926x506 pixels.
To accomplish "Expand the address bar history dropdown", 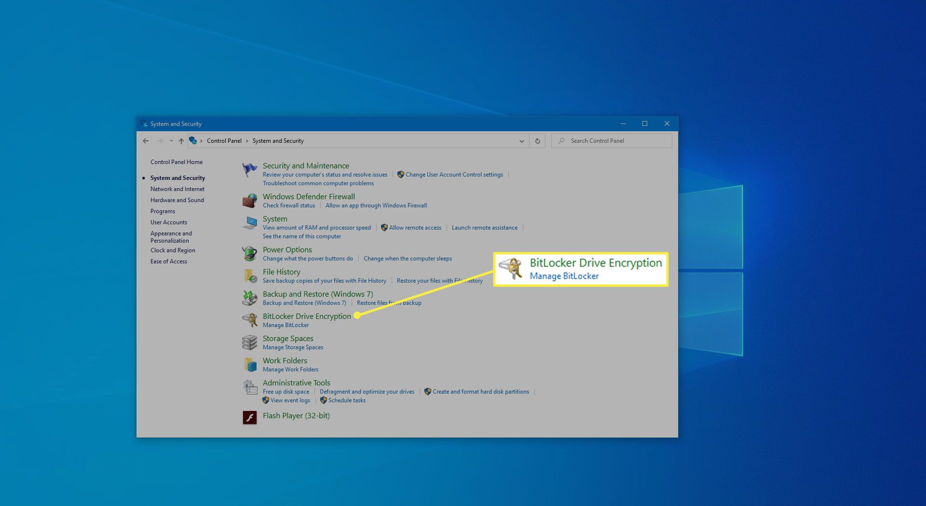I will coord(521,141).
